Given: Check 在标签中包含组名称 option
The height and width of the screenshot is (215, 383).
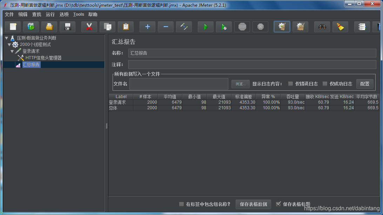Looking at the screenshot, I should [x=181, y=204].
